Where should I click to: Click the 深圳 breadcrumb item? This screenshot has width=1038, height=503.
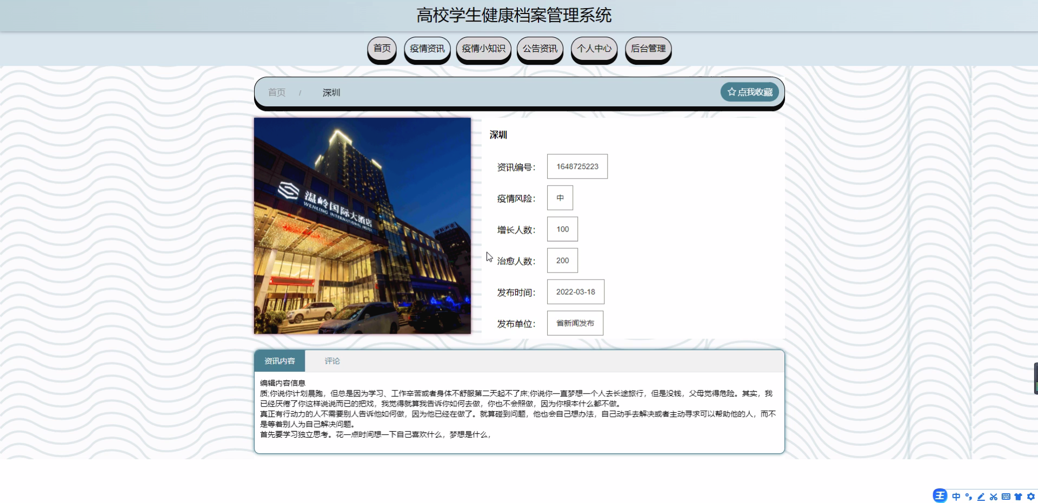click(x=331, y=92)
